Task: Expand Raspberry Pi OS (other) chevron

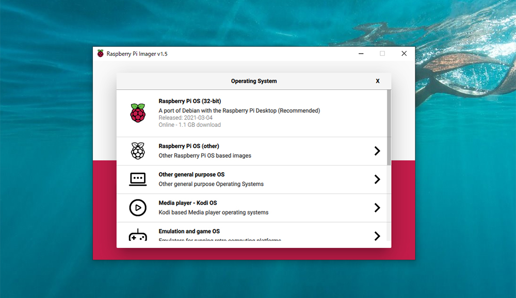Action: point(377,151)
